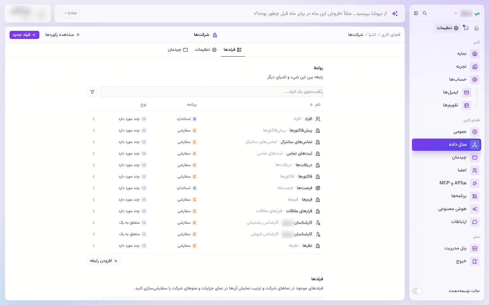Go to the home icon in sidebar
The width and height of the screenshot is (489, 305).
tap(476, 28)
